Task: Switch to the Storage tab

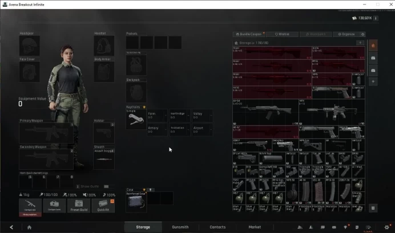Action: [x=143, y=227]
